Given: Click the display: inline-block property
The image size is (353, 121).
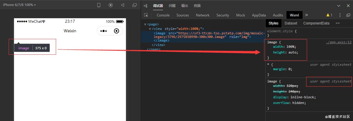Looking at the screenshot, I should tap(295, 97).
